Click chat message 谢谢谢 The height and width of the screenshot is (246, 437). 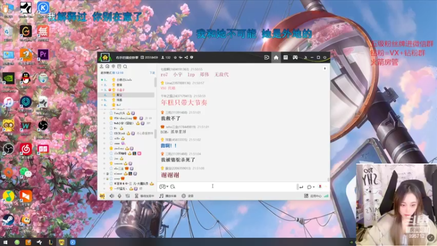click(170, 175)
